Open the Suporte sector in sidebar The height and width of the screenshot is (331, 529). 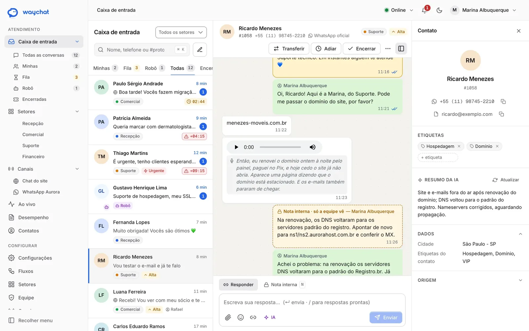[31, 146]
